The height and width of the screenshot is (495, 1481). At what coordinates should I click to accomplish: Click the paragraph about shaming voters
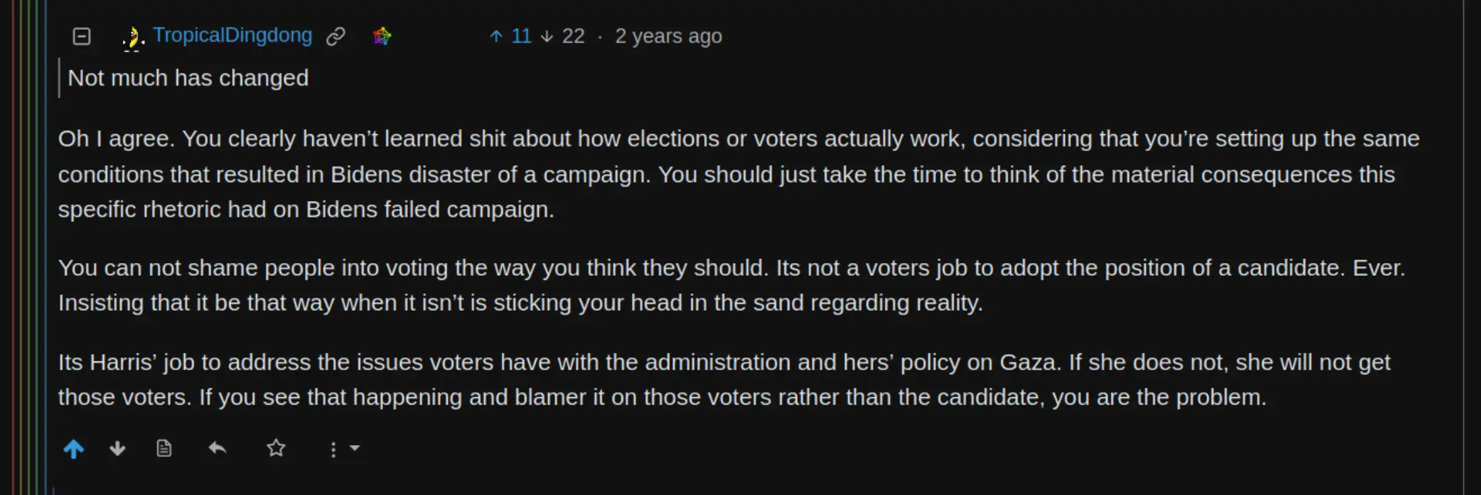[x=674, y=285]
